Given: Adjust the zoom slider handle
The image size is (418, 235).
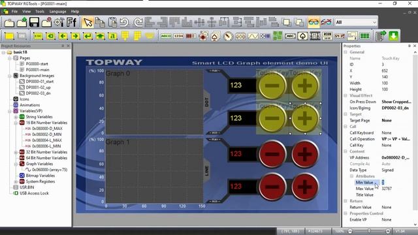Looking at the screenshot, I should click(x=369, y=231).
